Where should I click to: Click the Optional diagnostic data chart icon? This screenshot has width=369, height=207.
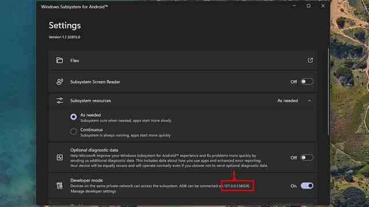(x=59, y=158)
